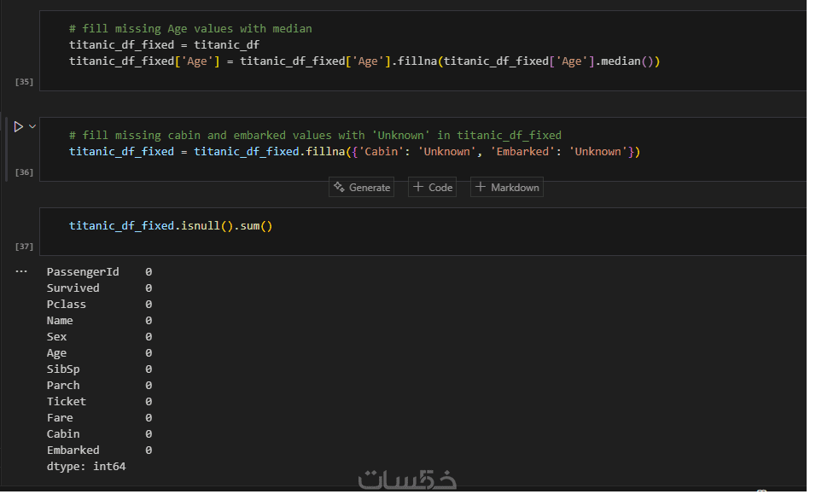Add a new Markdown cell

pos(507,188)
